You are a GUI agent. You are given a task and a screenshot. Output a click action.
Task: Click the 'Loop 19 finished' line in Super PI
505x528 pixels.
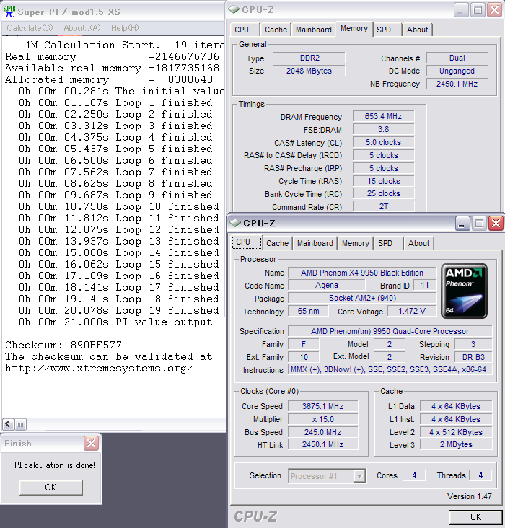pos(118,310)
